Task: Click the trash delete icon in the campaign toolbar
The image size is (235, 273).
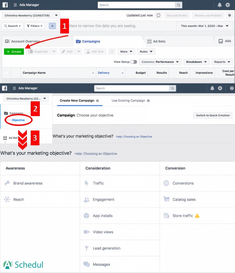Action: [x=112, y=52]
